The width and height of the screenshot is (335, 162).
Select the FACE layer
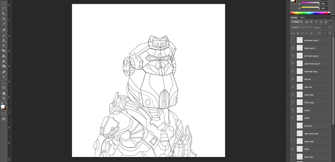click(x=311, y=149)
